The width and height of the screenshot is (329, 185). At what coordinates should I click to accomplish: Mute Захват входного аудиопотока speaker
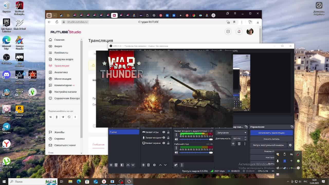pyautogui.click(x=176, y=139)
